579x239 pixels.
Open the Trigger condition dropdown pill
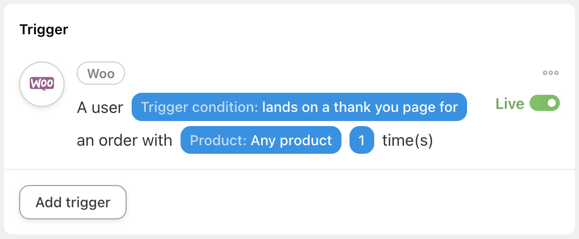(x=299, y=107)
